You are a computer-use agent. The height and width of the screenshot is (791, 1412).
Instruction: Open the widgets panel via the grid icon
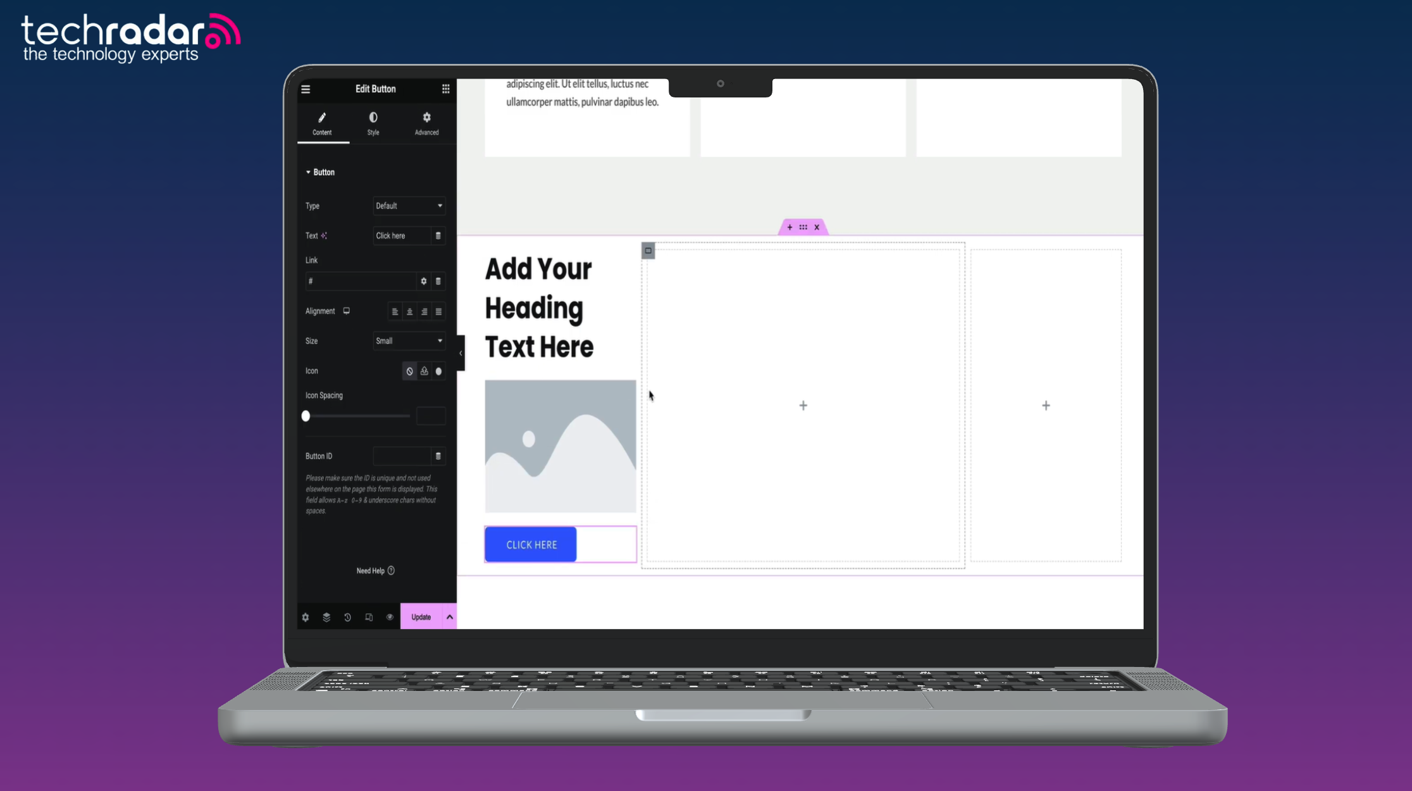pos(445,89)
